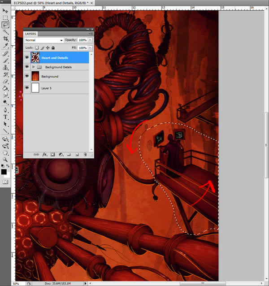Select the Type tool
The image size is (269, 286).
tap(5, 117)
